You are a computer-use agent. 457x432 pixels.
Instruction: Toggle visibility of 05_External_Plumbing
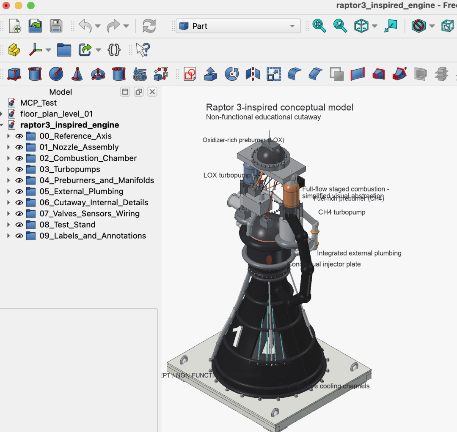point(19,191)
